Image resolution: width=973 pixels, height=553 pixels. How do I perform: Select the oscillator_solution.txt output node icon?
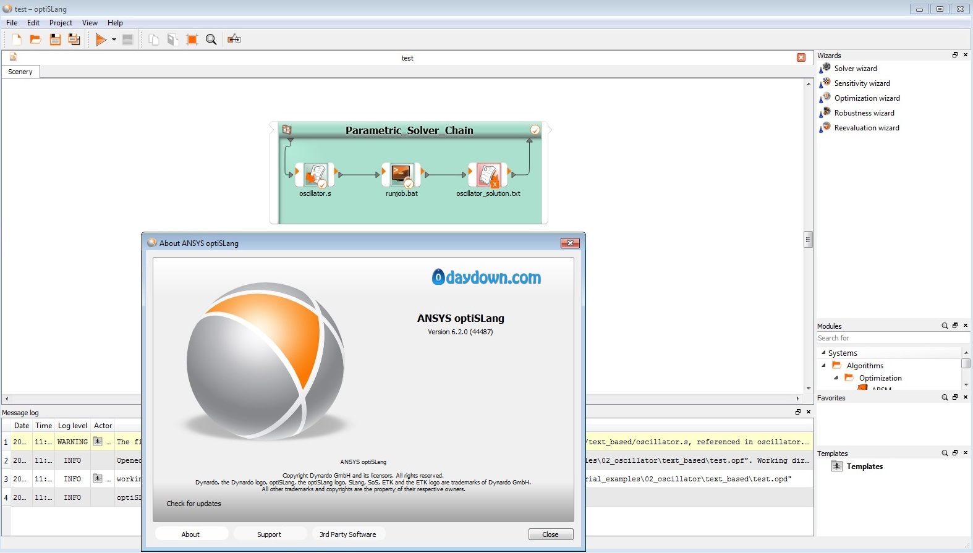point(488,175)
